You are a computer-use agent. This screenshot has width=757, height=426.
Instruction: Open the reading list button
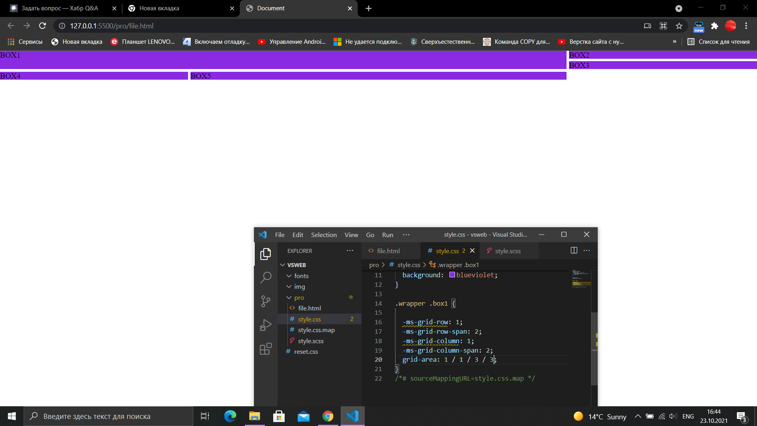click(718, 41)
